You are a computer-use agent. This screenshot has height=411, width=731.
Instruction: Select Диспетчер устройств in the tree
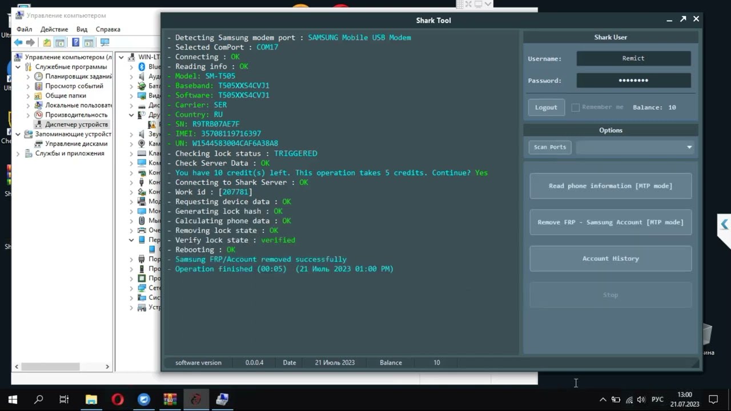tap(77, 124)
